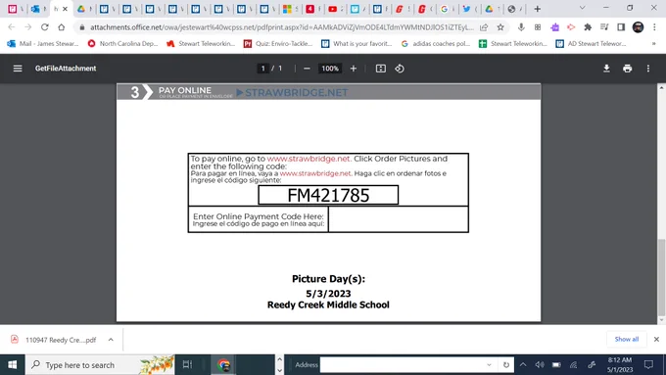
Task: Open the Chrome three-dot menu
Action: 654,27
